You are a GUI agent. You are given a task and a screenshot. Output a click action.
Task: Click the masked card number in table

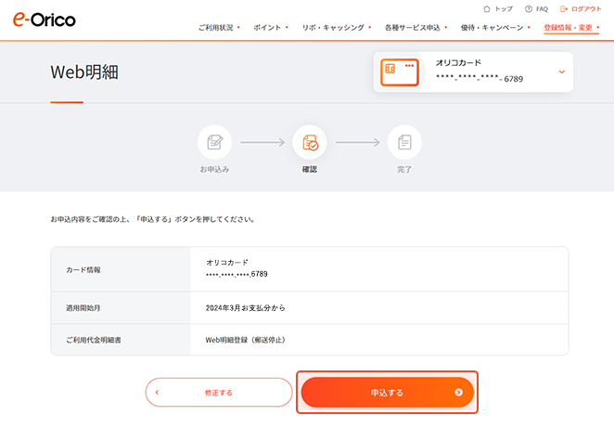pos(237,274)
